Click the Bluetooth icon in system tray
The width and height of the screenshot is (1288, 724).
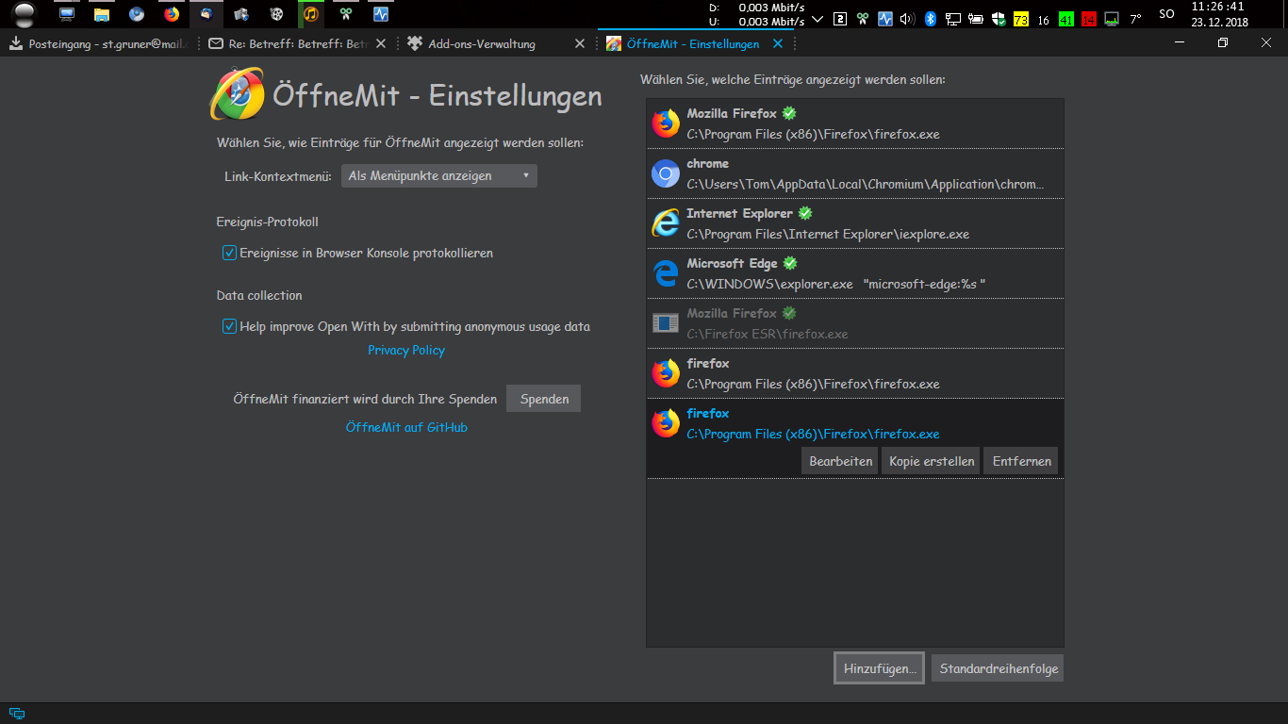click(930, 18)
